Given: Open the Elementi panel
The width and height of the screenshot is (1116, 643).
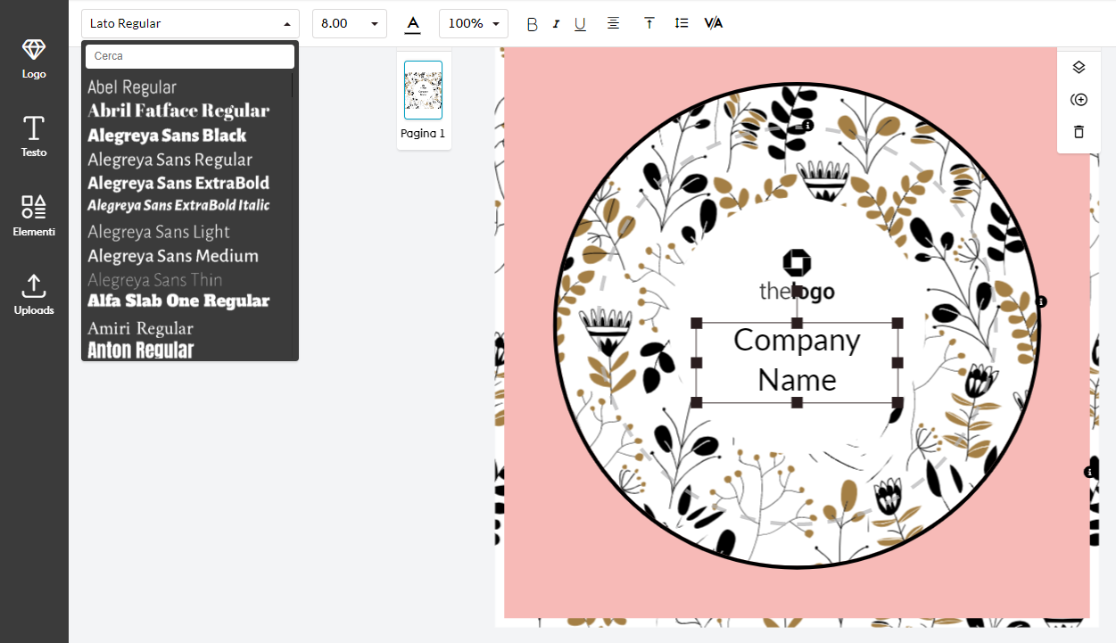Looking at the screenshot, I should click(x=34, y=216).
